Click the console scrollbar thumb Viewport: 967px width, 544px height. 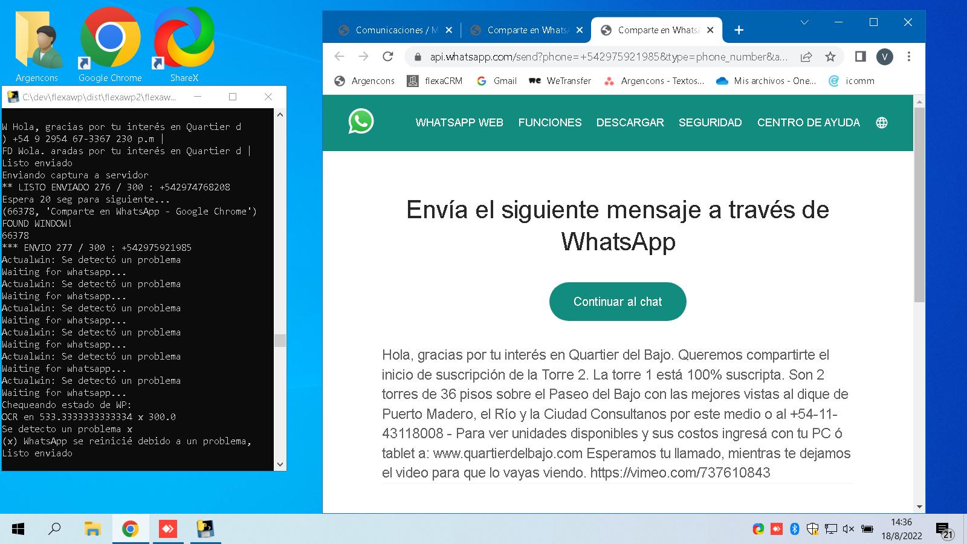click(280, 340)
